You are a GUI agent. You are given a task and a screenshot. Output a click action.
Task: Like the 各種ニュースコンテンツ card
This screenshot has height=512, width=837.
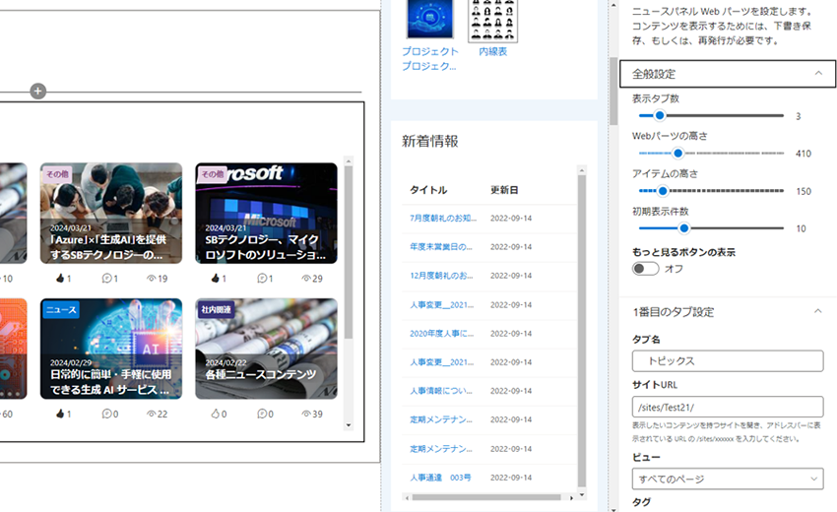click(x=215, y=414)
